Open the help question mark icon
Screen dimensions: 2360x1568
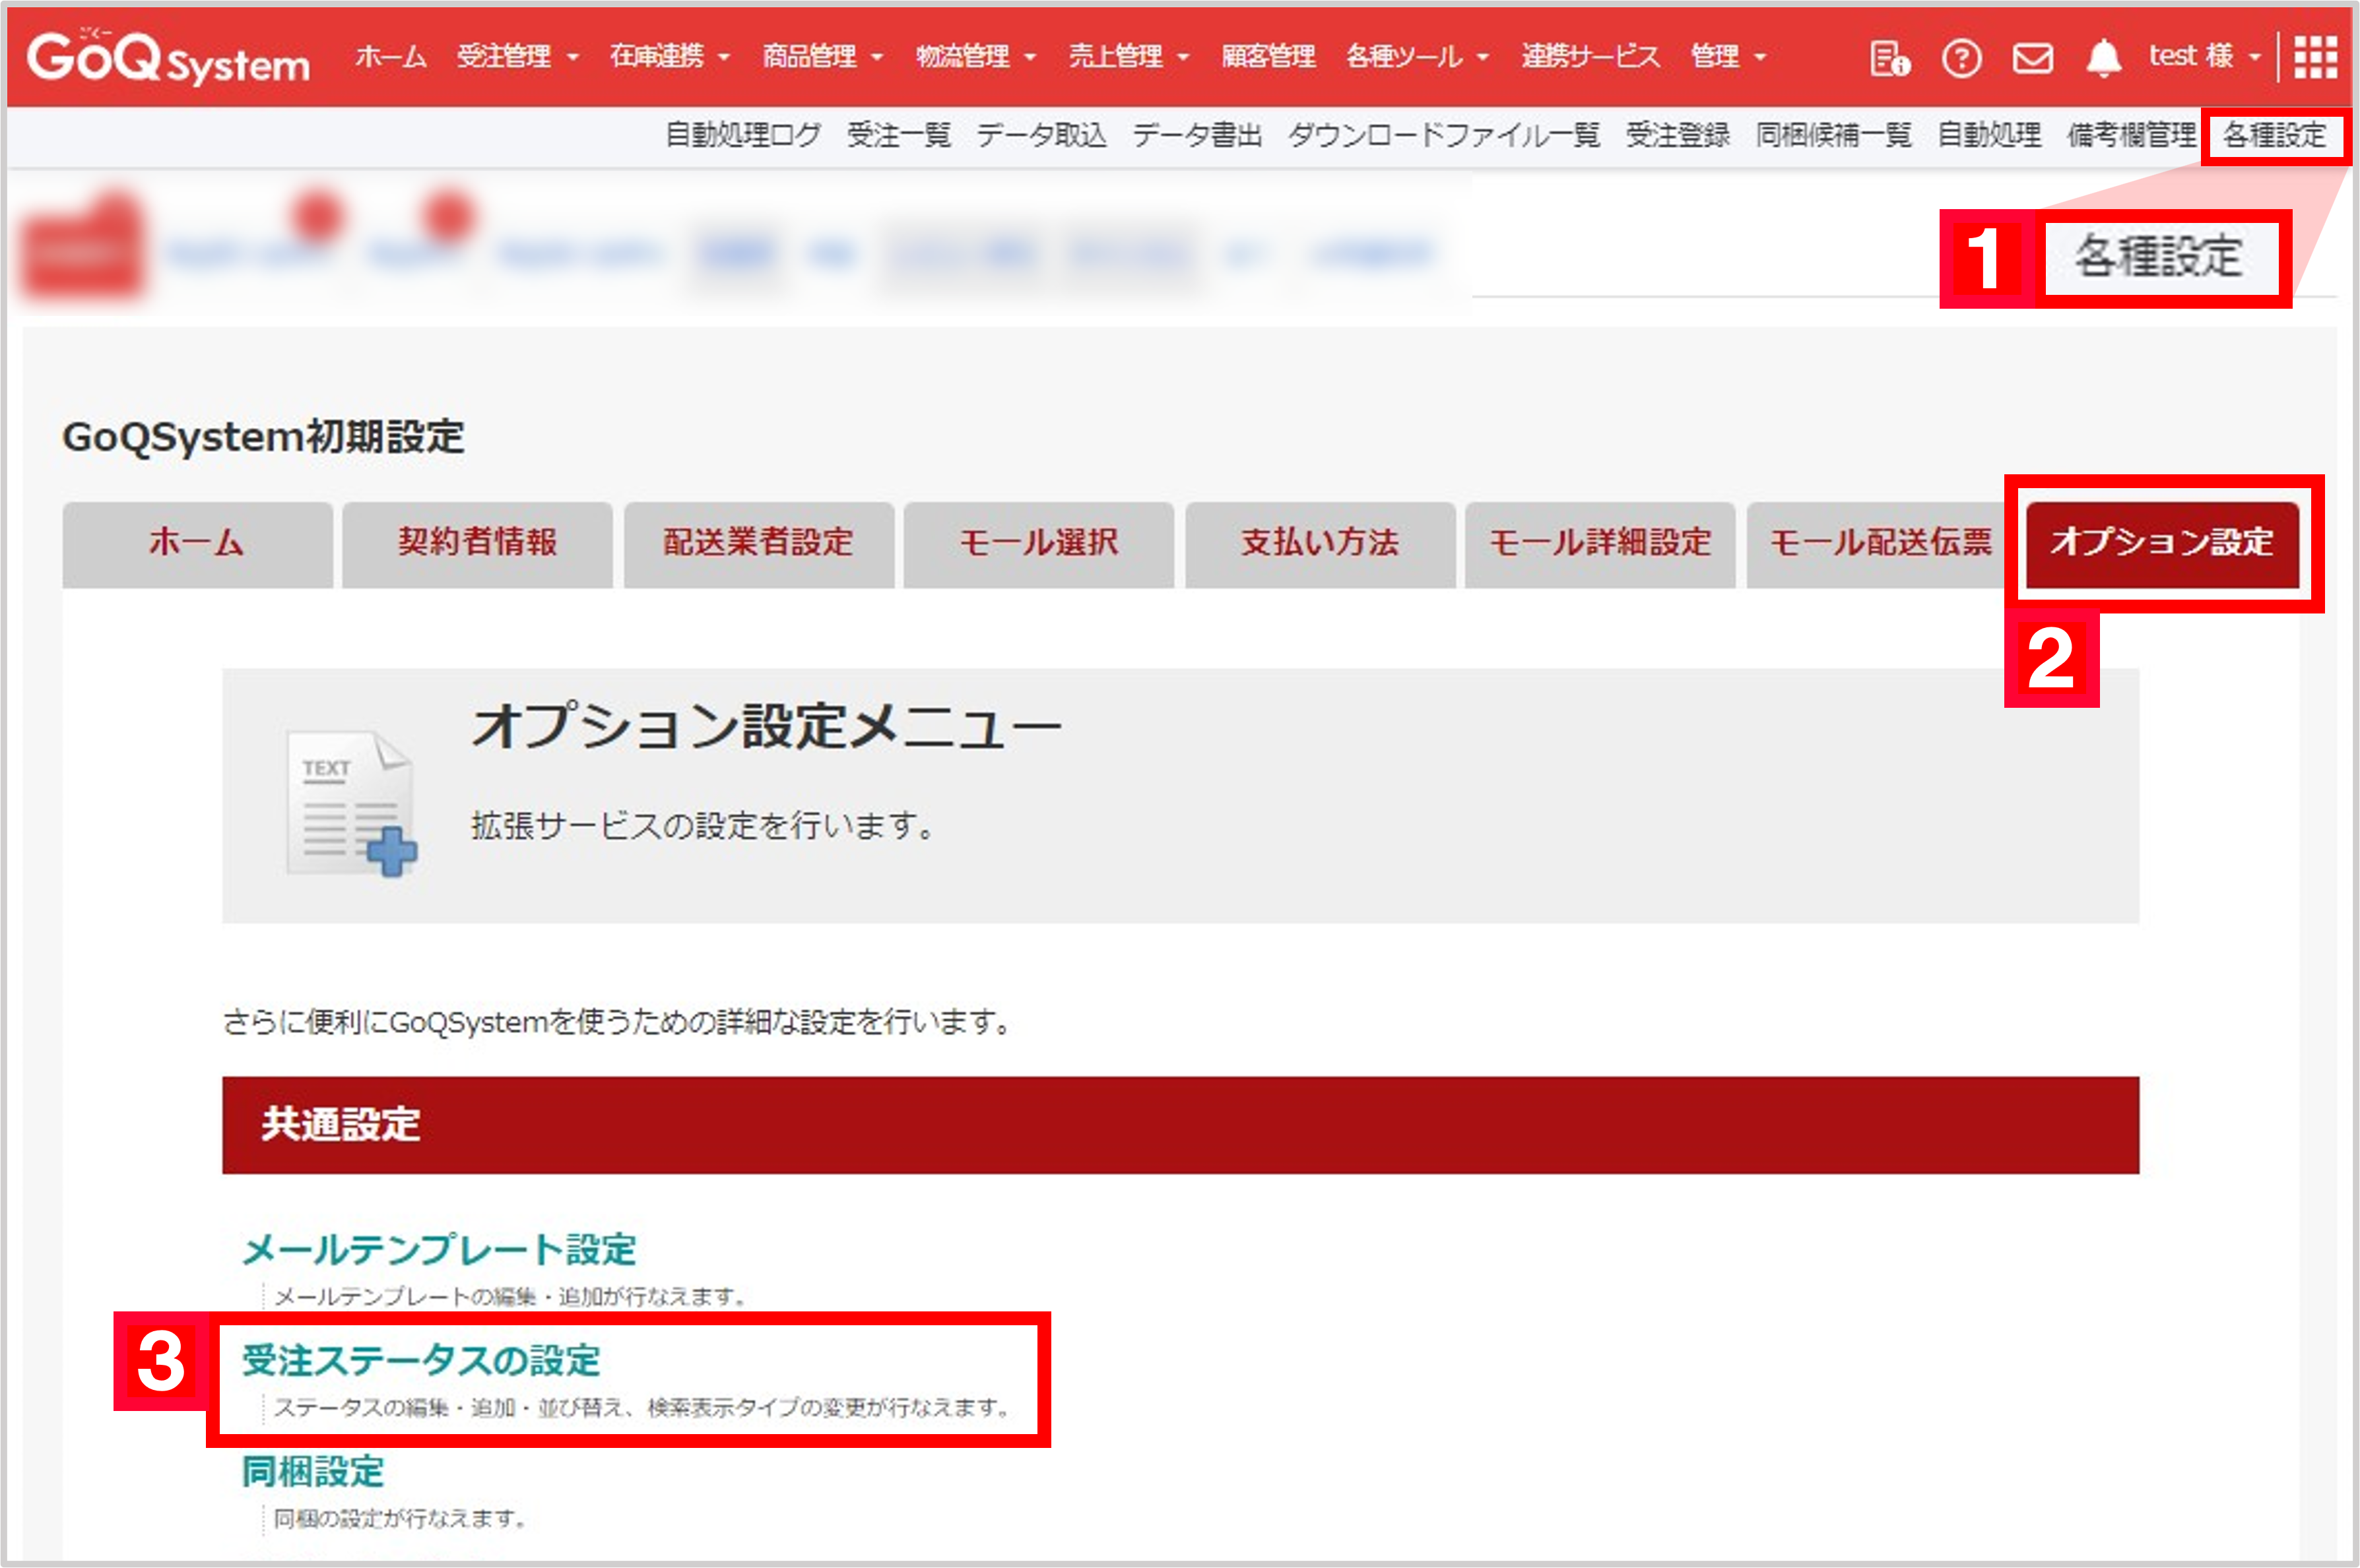[x=1961, y=58]
